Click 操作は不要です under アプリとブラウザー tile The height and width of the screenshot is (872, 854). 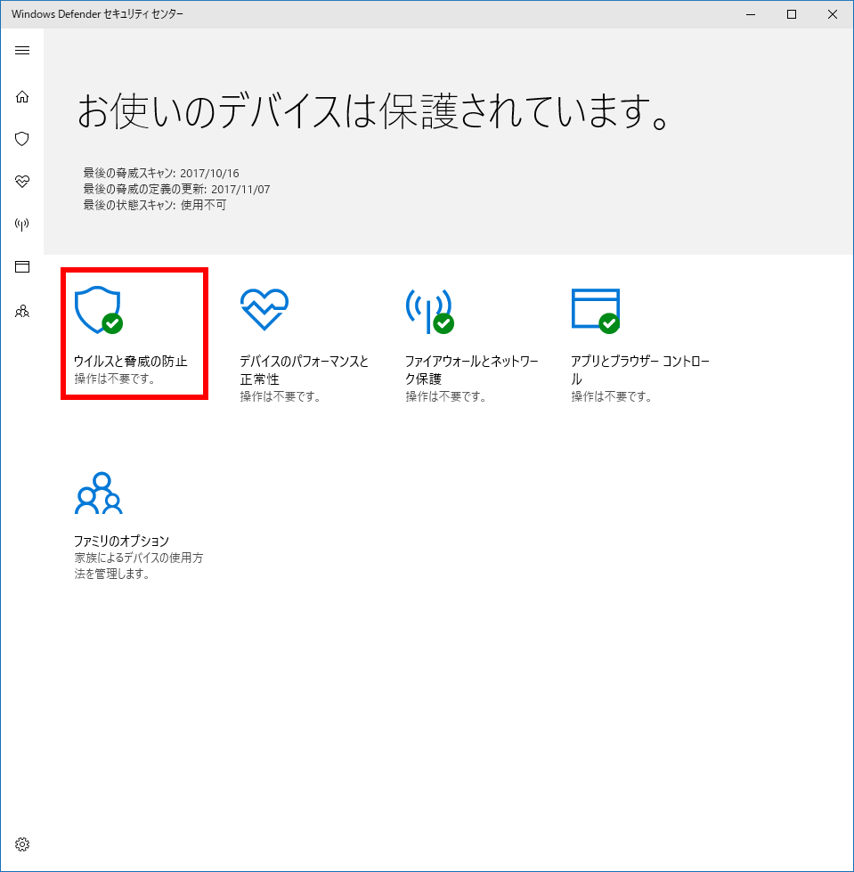[612, 396]
